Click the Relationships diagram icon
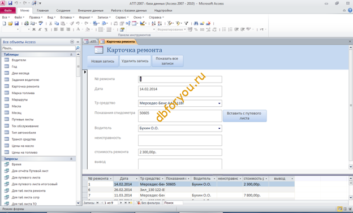The height and width of the screenshot is (213, 353). click(x=128, y=23)
